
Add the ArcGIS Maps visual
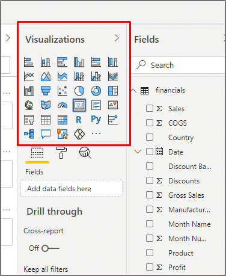[63, 134]
